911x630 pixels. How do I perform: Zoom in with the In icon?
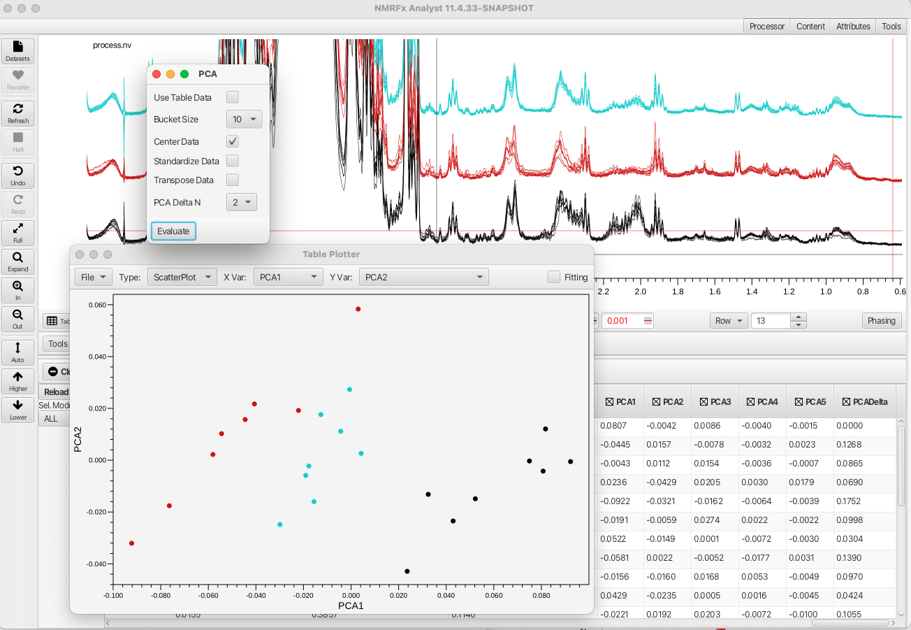tap(18, 290)
